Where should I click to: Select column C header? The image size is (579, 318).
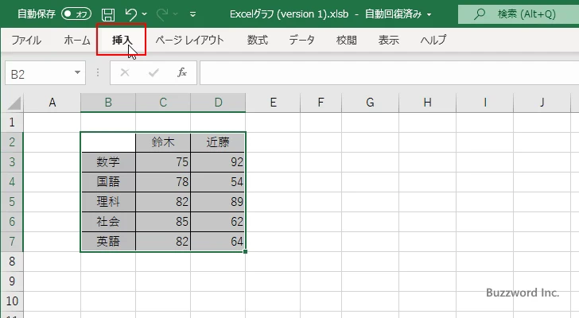coord(163,103)
